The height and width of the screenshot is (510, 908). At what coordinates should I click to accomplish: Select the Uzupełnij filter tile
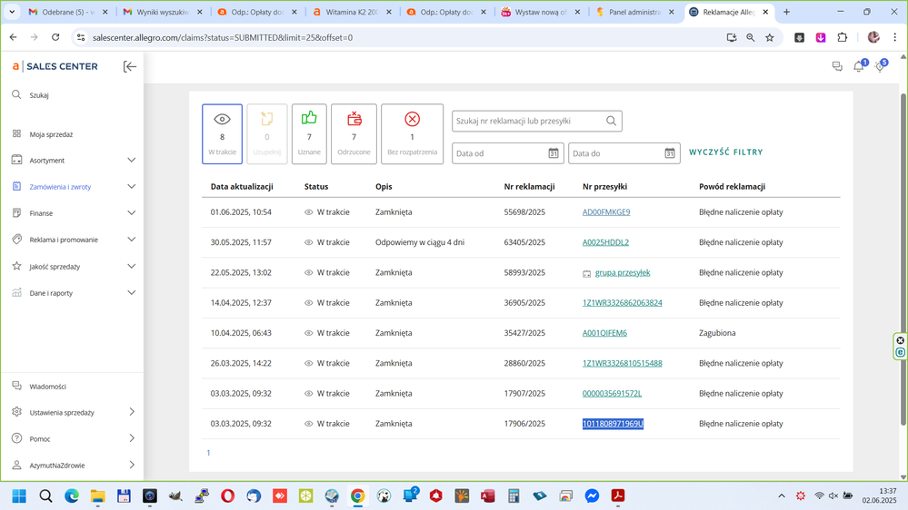(267, 134)
